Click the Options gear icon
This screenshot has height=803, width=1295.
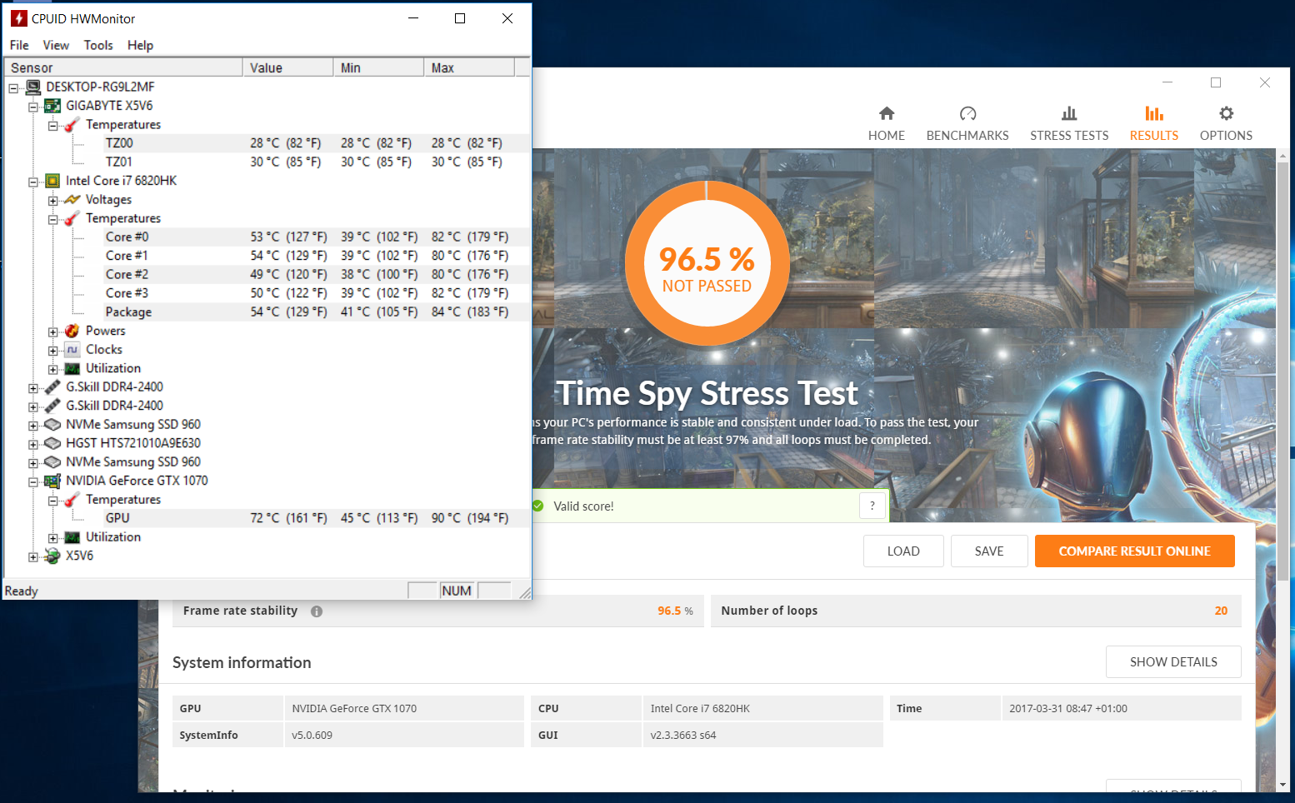[x=1226, y=113]
